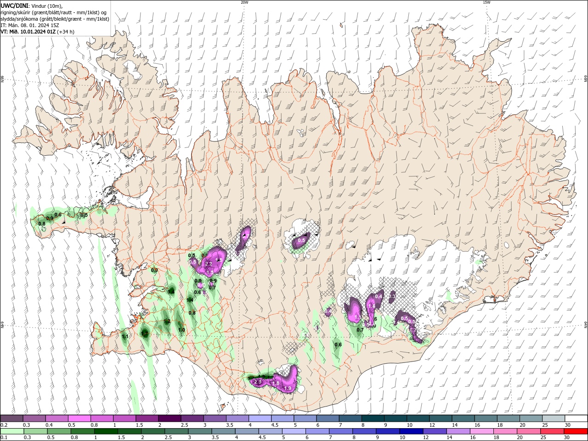The height and width of the screenshot is (441, 588).
Task: Select the dark teal 8 swatch in upper legend row
Action: (x=373, y=418)
